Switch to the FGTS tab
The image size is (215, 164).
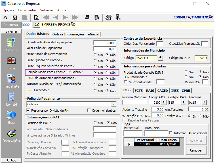(139, 91)
